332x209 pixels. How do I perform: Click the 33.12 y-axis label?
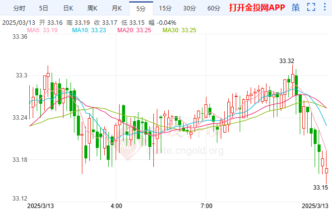pyautogui.click(x=20, y=199)
